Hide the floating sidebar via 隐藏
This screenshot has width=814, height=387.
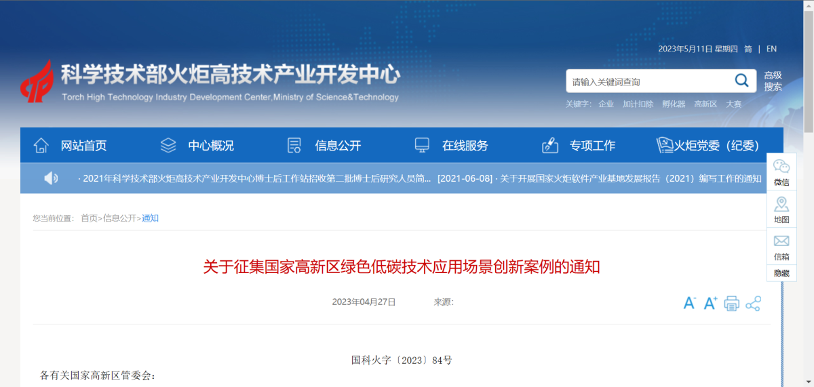(781, 273)
